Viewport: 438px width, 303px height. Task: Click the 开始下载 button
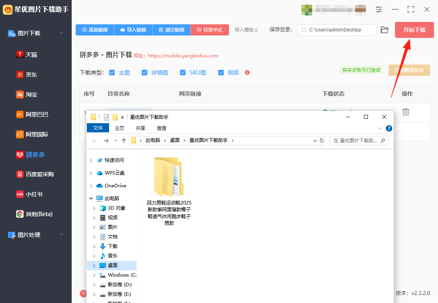(414, 30)
